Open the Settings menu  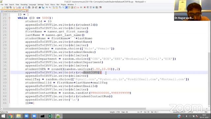41,5
